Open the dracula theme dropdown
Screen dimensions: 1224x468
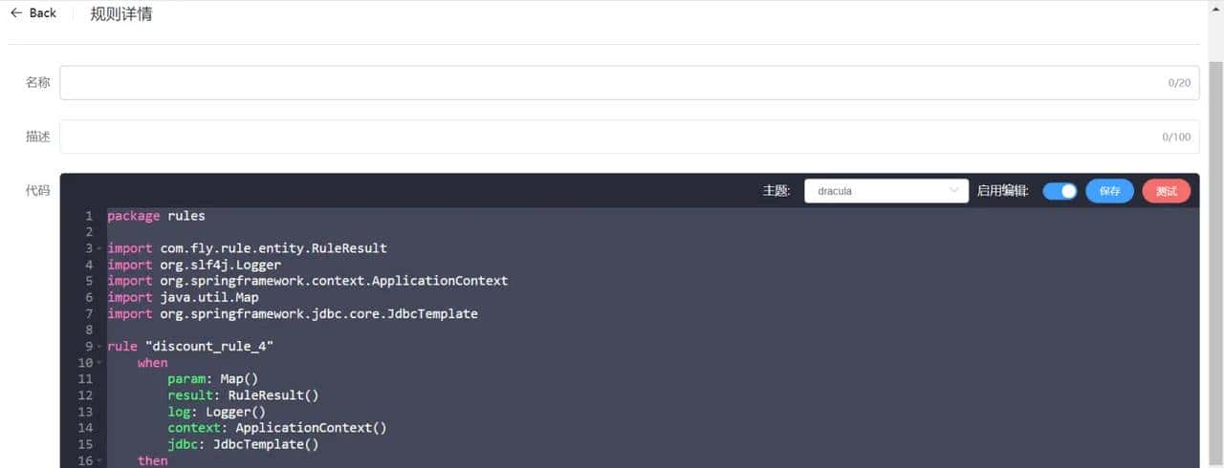click(x=886, y=191)
